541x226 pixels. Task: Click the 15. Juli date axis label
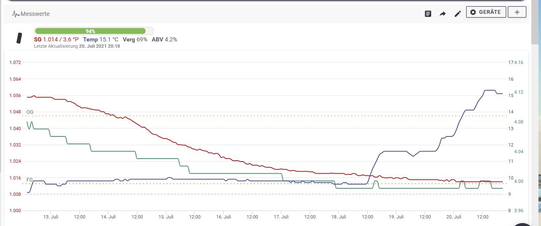point(166,217)
